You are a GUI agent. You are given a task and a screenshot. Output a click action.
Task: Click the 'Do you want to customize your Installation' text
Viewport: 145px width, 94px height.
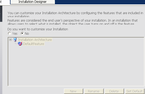[x=38, y=29]
